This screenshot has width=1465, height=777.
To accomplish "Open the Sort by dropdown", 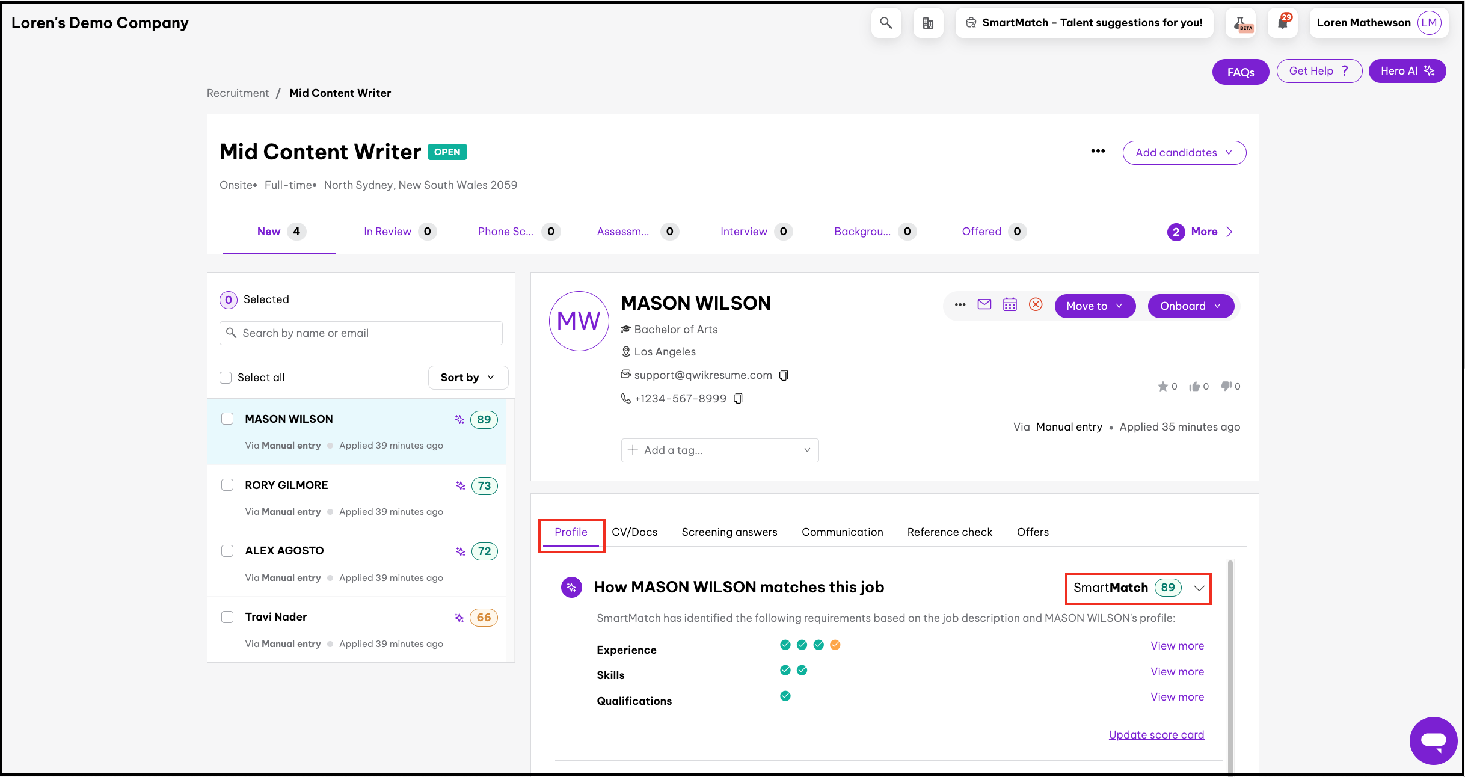I will pos(467,378).
